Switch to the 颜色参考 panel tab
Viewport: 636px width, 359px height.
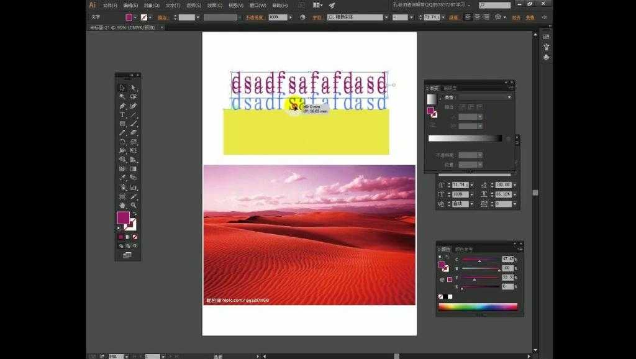464,249
